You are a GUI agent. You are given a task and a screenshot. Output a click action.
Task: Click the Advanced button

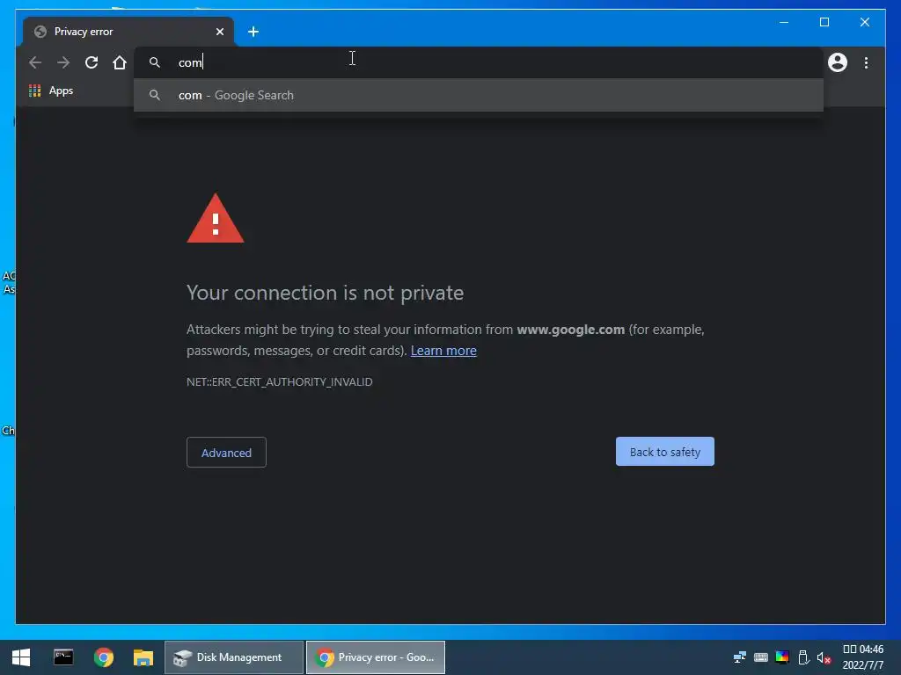pyautogui.click(x=226, y=453)
